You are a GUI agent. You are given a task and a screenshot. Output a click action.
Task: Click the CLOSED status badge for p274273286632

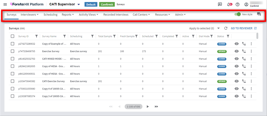tap(222, 44)
